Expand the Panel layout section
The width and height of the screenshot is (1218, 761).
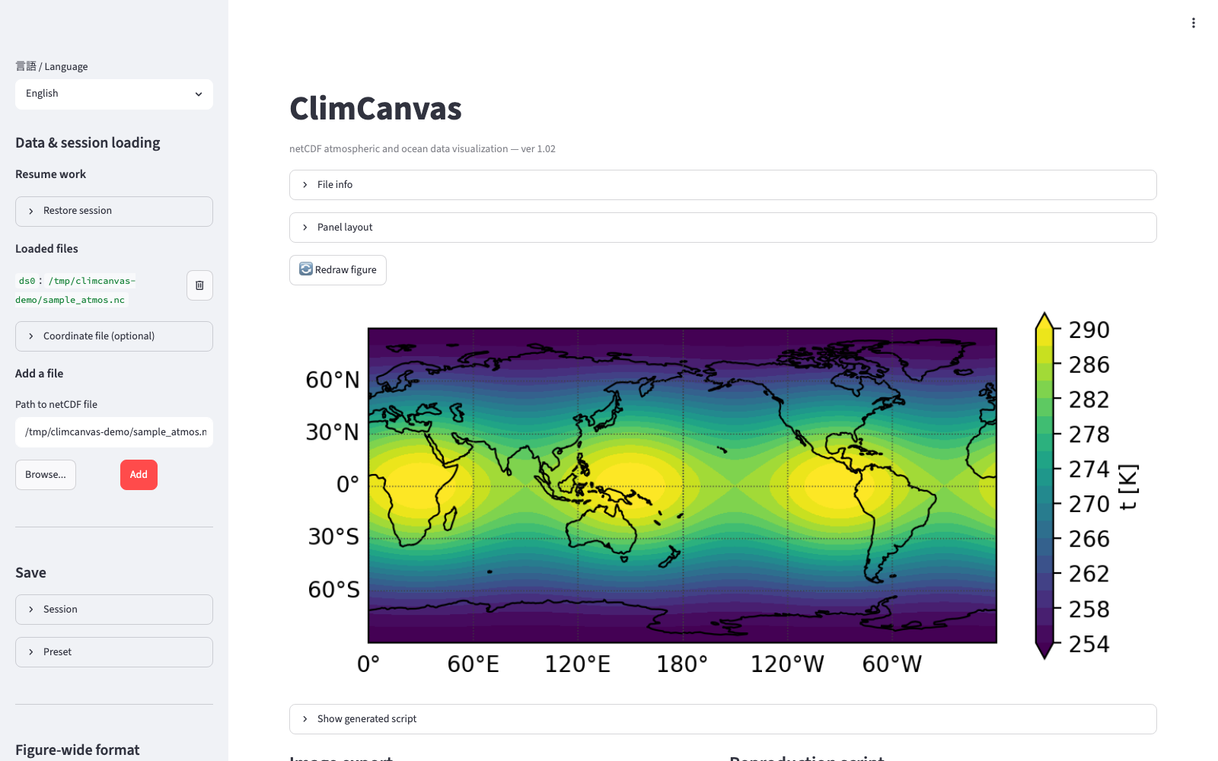click(723, 228)
